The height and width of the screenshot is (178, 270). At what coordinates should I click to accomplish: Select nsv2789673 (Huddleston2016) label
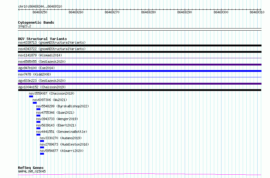pyautogui.click(x=64, y=144)
